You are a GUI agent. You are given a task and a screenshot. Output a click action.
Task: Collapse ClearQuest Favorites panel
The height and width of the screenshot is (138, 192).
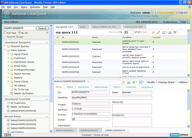pyautogui.click(x=47, y=99)
